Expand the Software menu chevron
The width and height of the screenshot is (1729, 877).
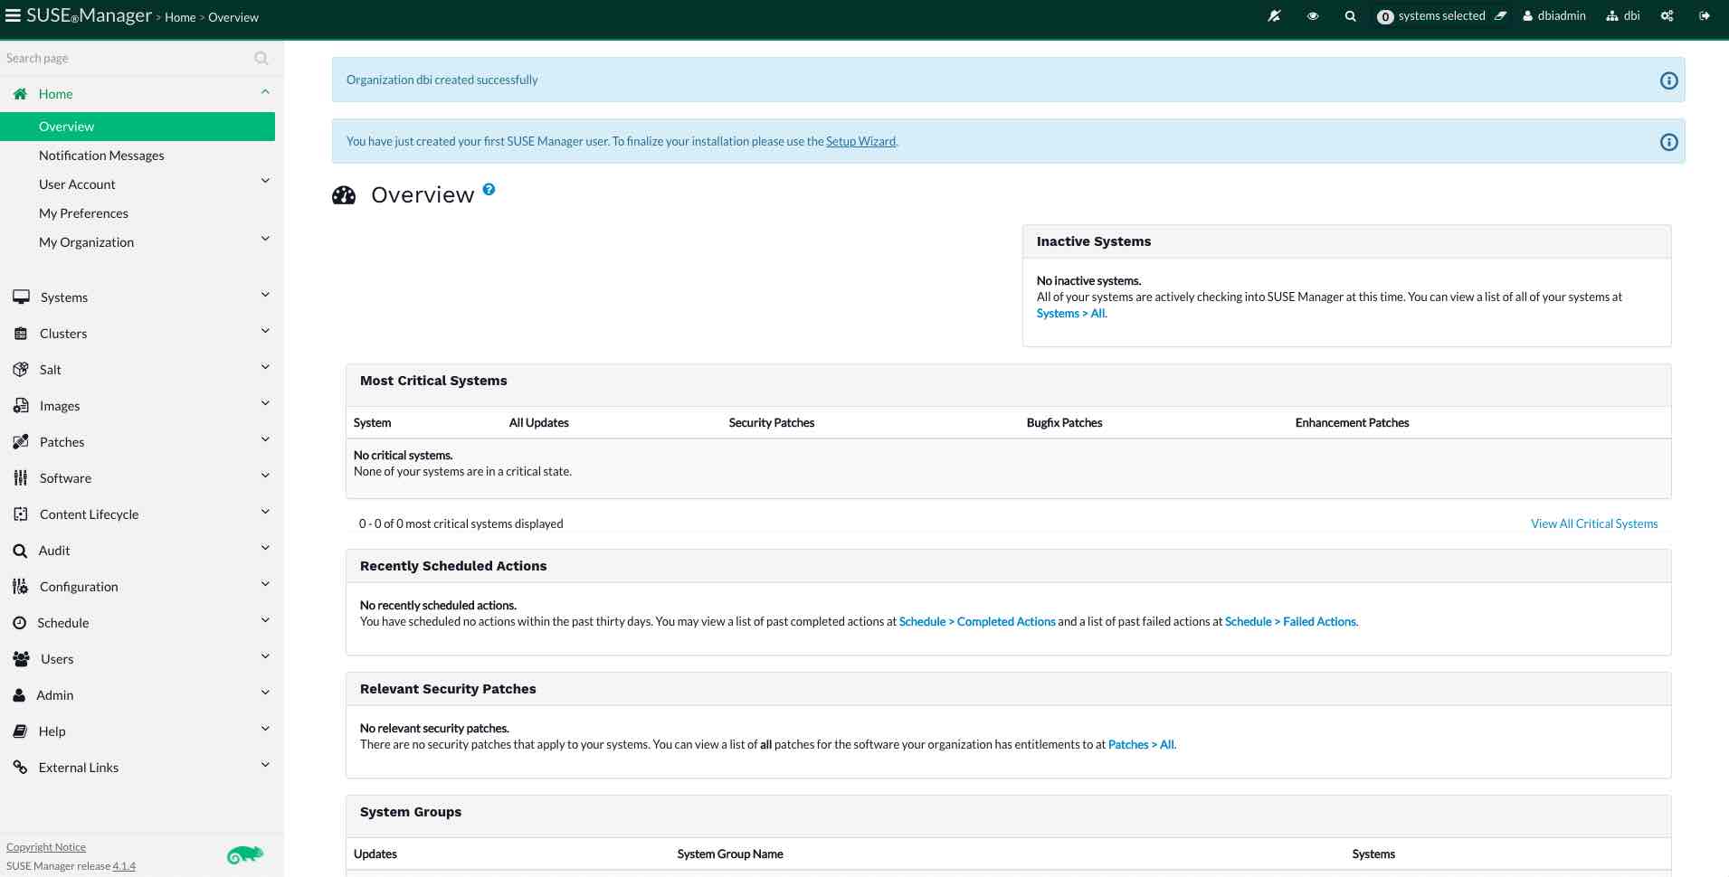pos(265,476)
